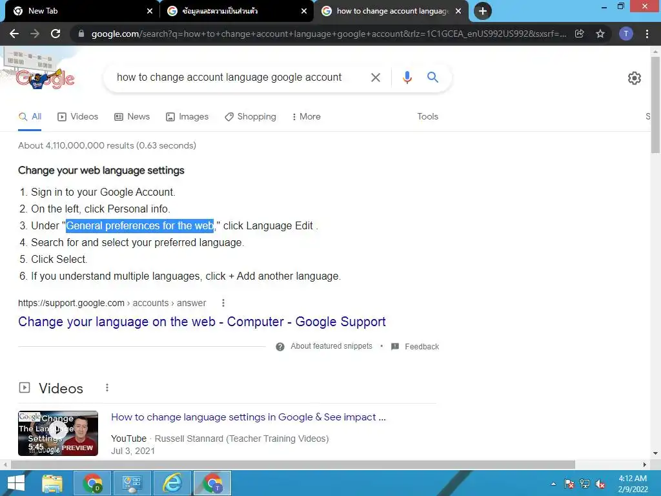Image resolution: width=661 pixels, height=496 pixels.
Task: Show hidden tray icons arrow
Action: [553, 484]
